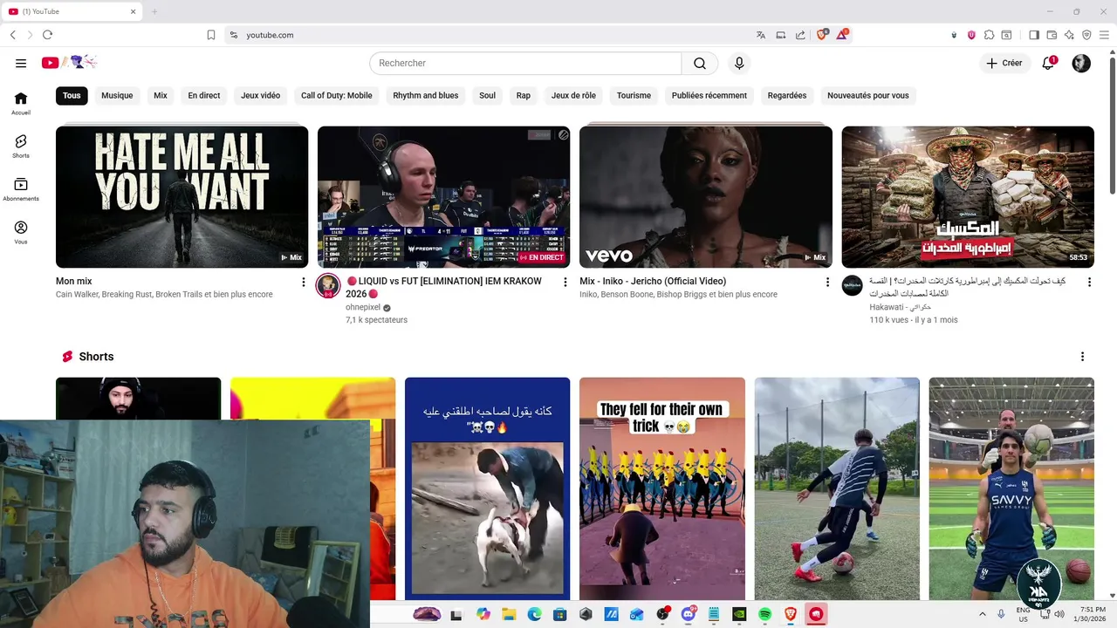Select Jeux de rôle chip

coord(573,95)
